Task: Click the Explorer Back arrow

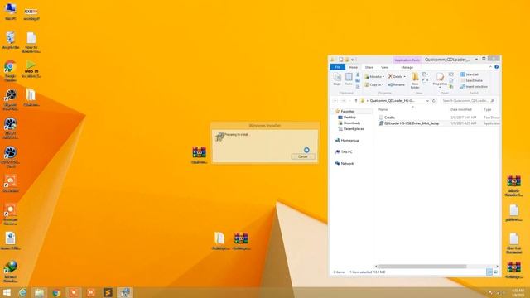Action: click(335, 101)
